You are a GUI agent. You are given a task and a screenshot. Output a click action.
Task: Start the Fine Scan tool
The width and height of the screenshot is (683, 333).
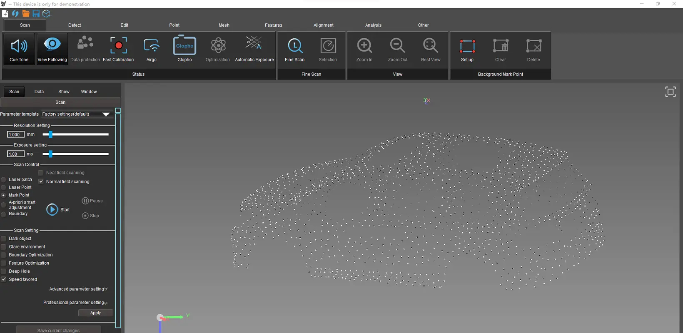[294, 46]
